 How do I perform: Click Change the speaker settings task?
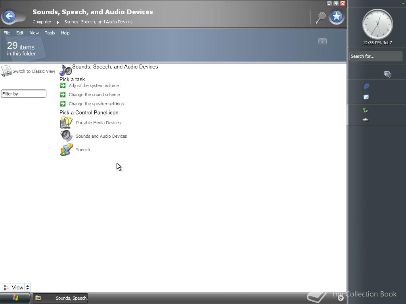point(96,104)
